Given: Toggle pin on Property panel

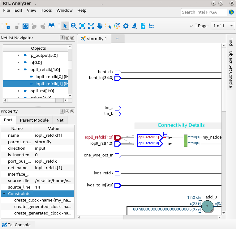Looking at the screenshot, I should (x=62, y=111).
